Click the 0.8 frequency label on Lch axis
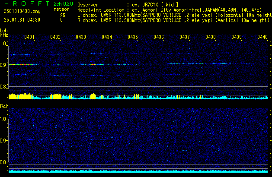Viewport: 272px width, 177px height. click(x=3, y=87)
